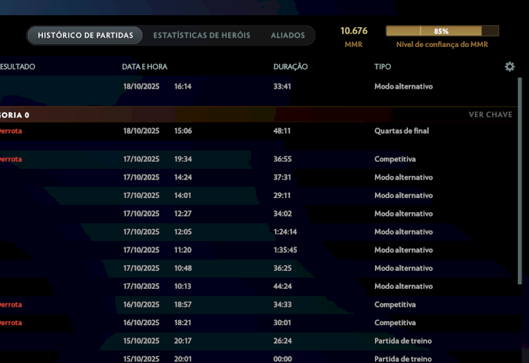
Task: Click the 10.676 MMR value
Action: (354, 31)
